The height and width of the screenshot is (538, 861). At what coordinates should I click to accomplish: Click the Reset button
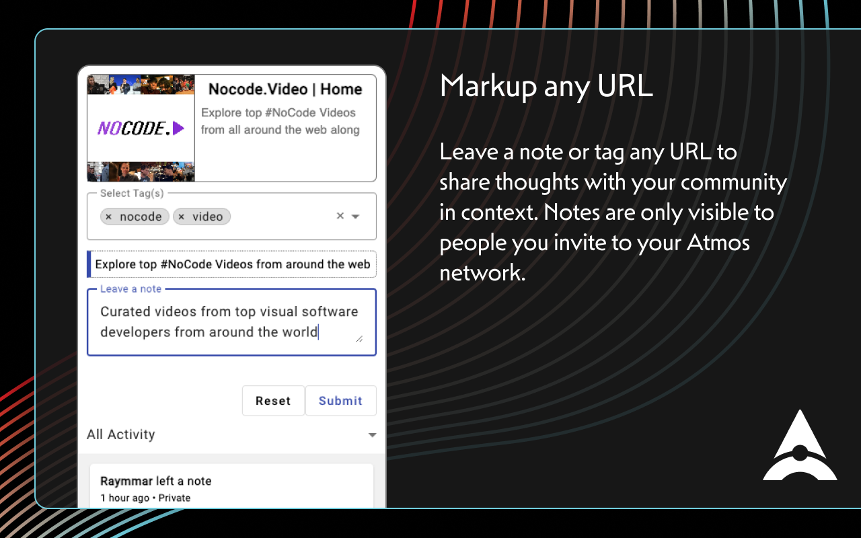point(273,401)
